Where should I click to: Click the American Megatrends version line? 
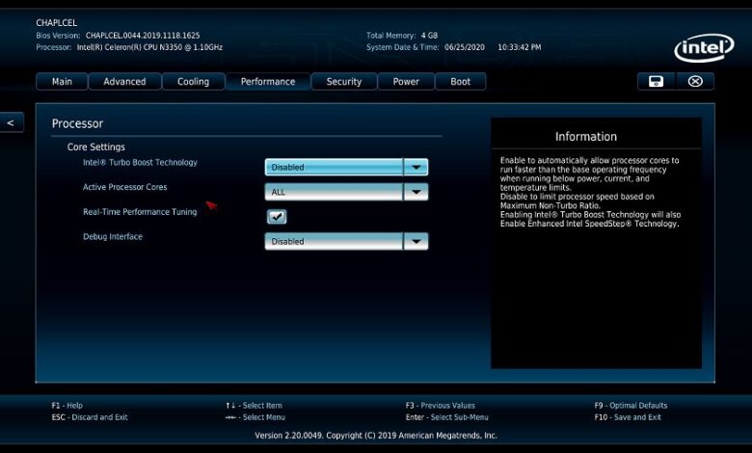pyautogui.click(x=376, y=436)
